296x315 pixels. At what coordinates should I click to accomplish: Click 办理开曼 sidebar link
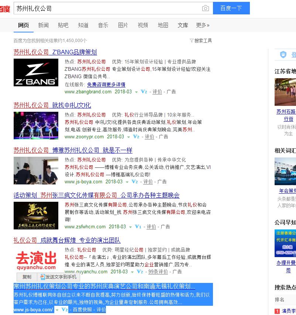pyautogui.click(x=286, y=263)
